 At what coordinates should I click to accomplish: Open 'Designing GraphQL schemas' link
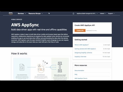(83, 53)
